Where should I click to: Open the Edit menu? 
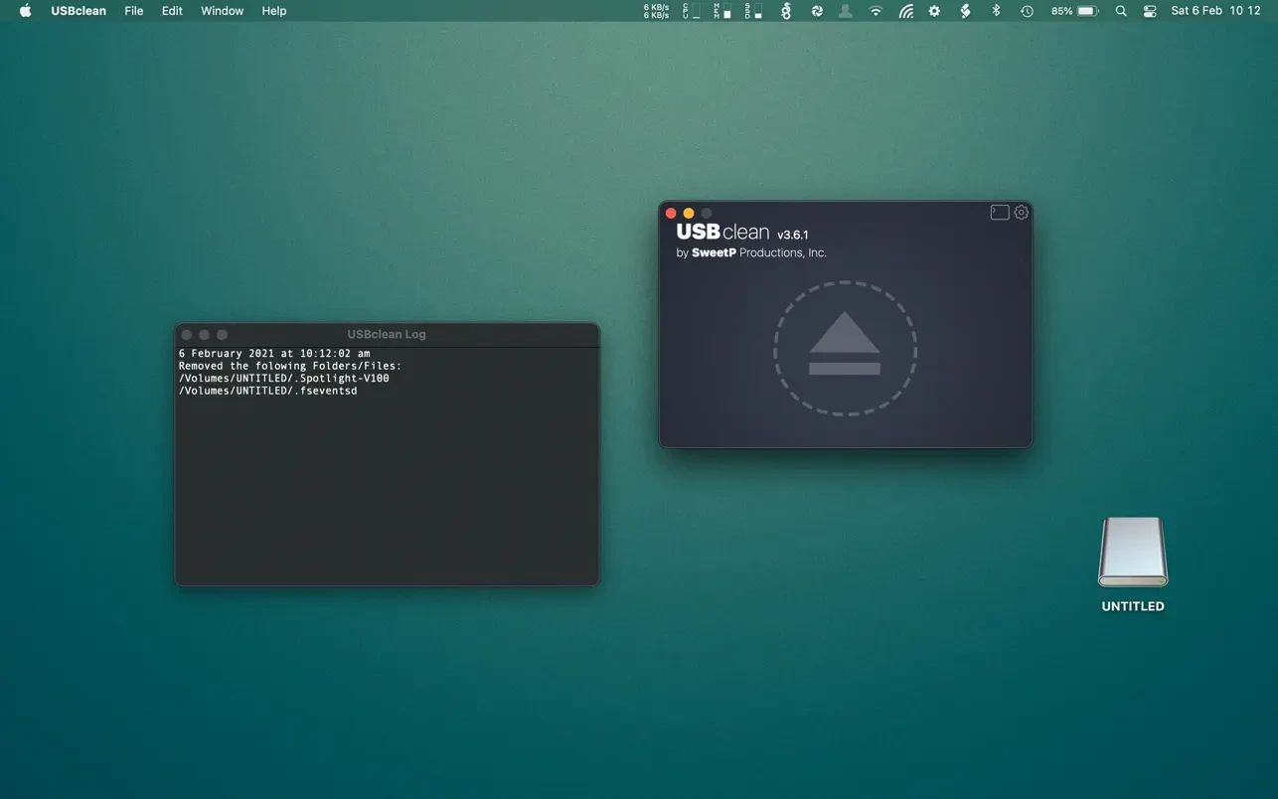[x=172, y=11]
